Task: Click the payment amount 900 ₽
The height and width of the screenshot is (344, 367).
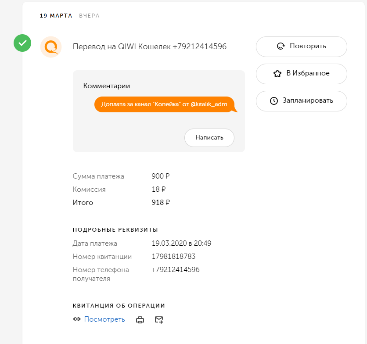Action: tap(160, 176)
